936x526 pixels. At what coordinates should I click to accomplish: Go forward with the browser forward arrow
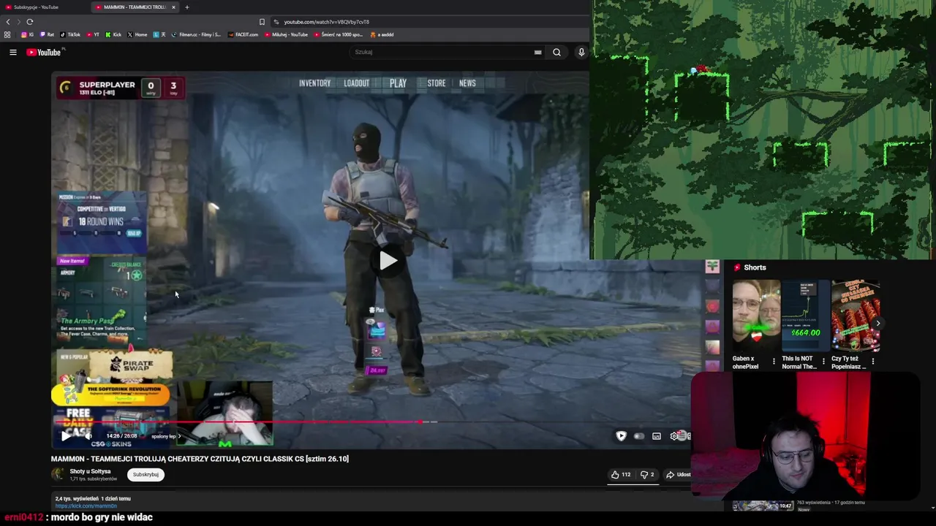click(x=18, y=22)
